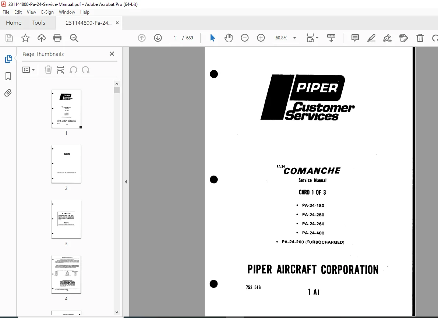
Task: Click the Fit page width scrolling icon
Action: [310, 38]
